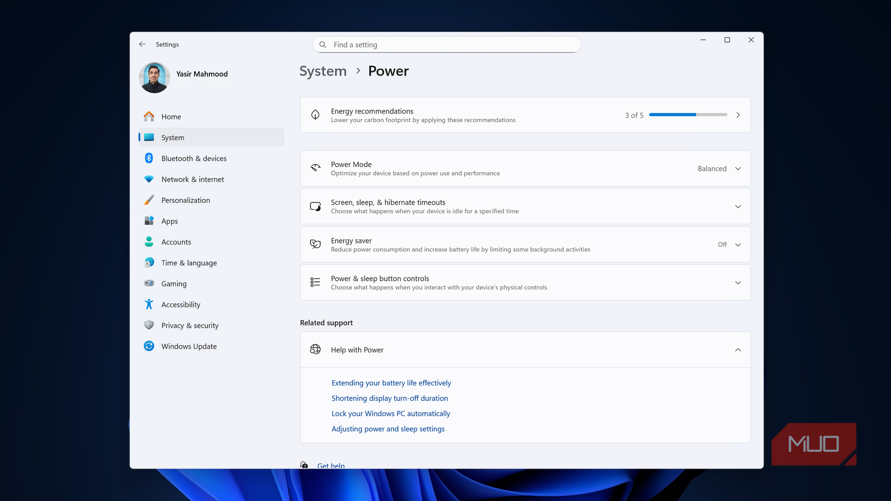Open Shortening display turn-off duration link

pyautogui.click(x=390, y=398)
